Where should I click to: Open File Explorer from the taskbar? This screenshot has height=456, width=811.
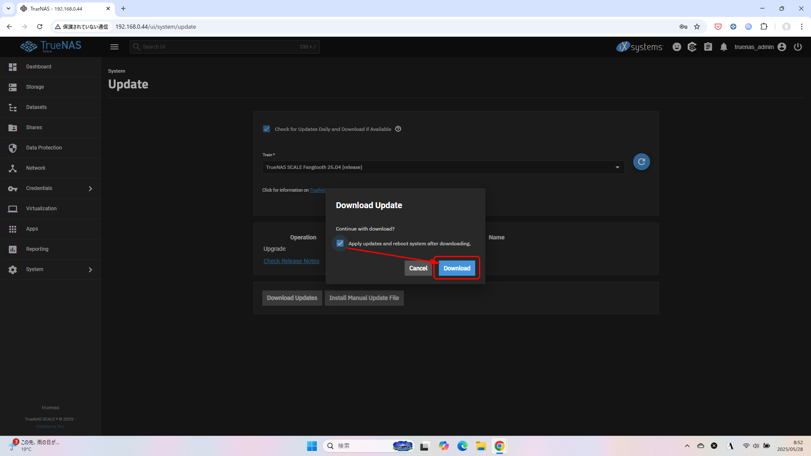[481, 446]
